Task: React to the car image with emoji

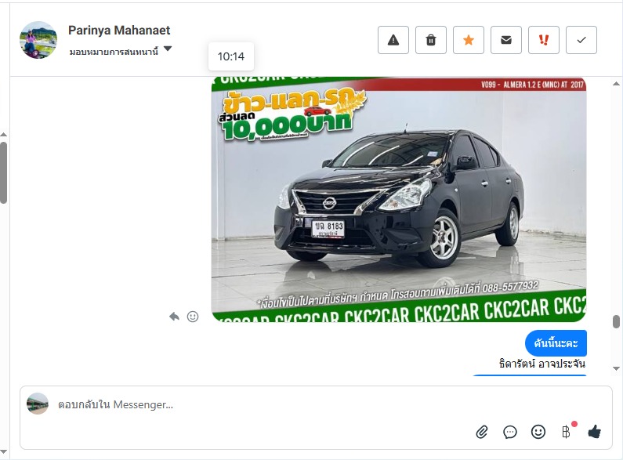Action: [x=193, y=317]
